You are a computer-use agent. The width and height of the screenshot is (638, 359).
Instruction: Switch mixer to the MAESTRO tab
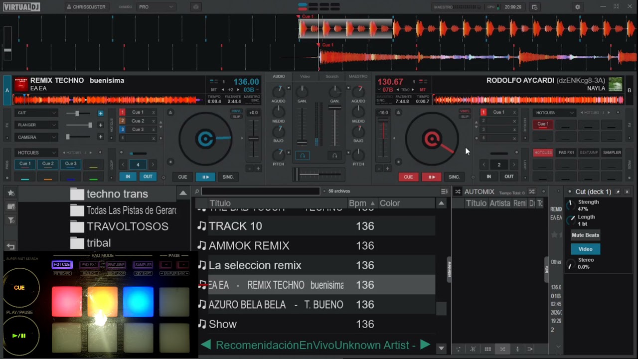coord(358,76)
